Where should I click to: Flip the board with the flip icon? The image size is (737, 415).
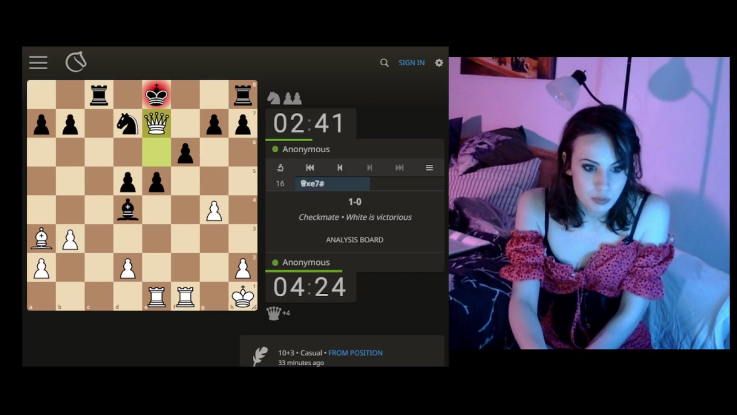[x=280, y=168]
